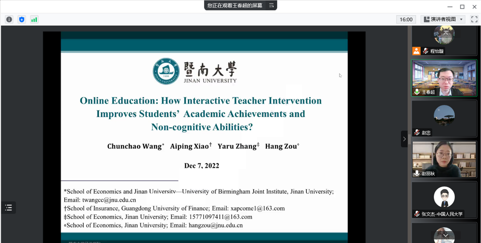Open the meeting info icon

pyautogui.click(x=9, y=20)
